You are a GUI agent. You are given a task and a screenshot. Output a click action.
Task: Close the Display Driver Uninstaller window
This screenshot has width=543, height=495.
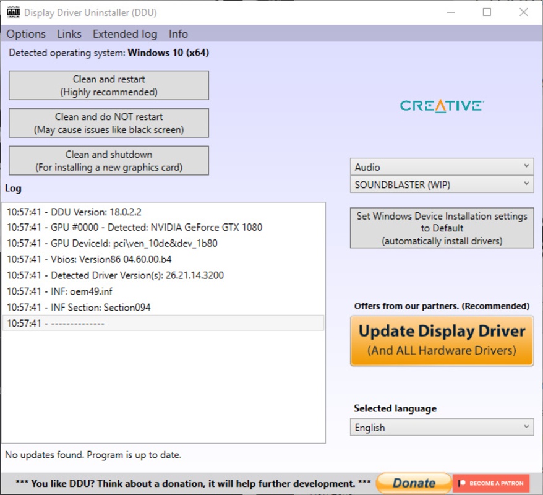[523, 12]
